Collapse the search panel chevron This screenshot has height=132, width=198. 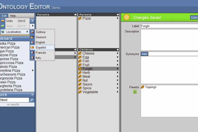(32, 95)
